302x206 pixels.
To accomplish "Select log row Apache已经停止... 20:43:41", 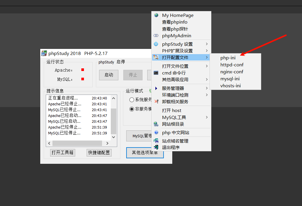I will [78, 104].
